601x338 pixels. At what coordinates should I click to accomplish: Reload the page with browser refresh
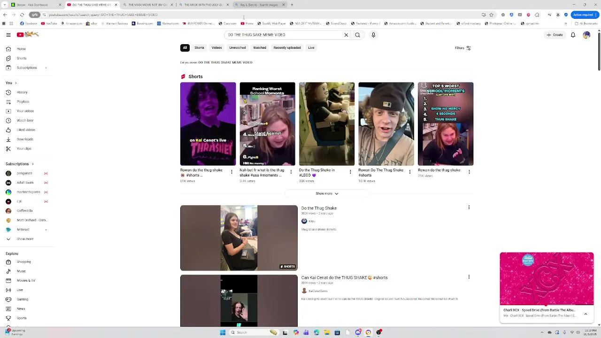22,15
